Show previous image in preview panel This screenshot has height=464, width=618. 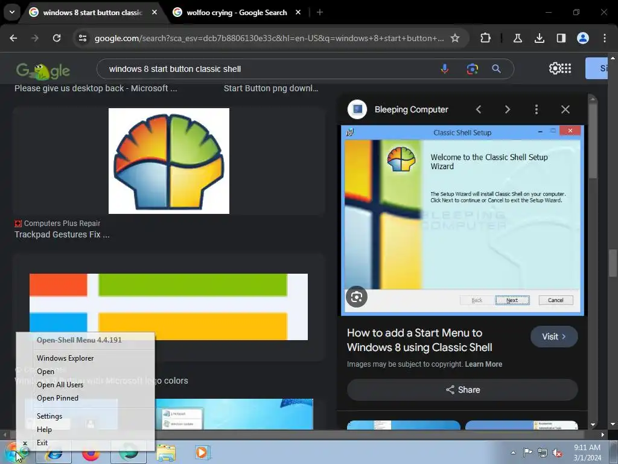click(479, 109)
